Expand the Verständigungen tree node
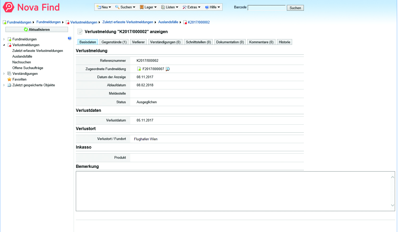This screenshot has width=400, height=232. tap(4, 74)
